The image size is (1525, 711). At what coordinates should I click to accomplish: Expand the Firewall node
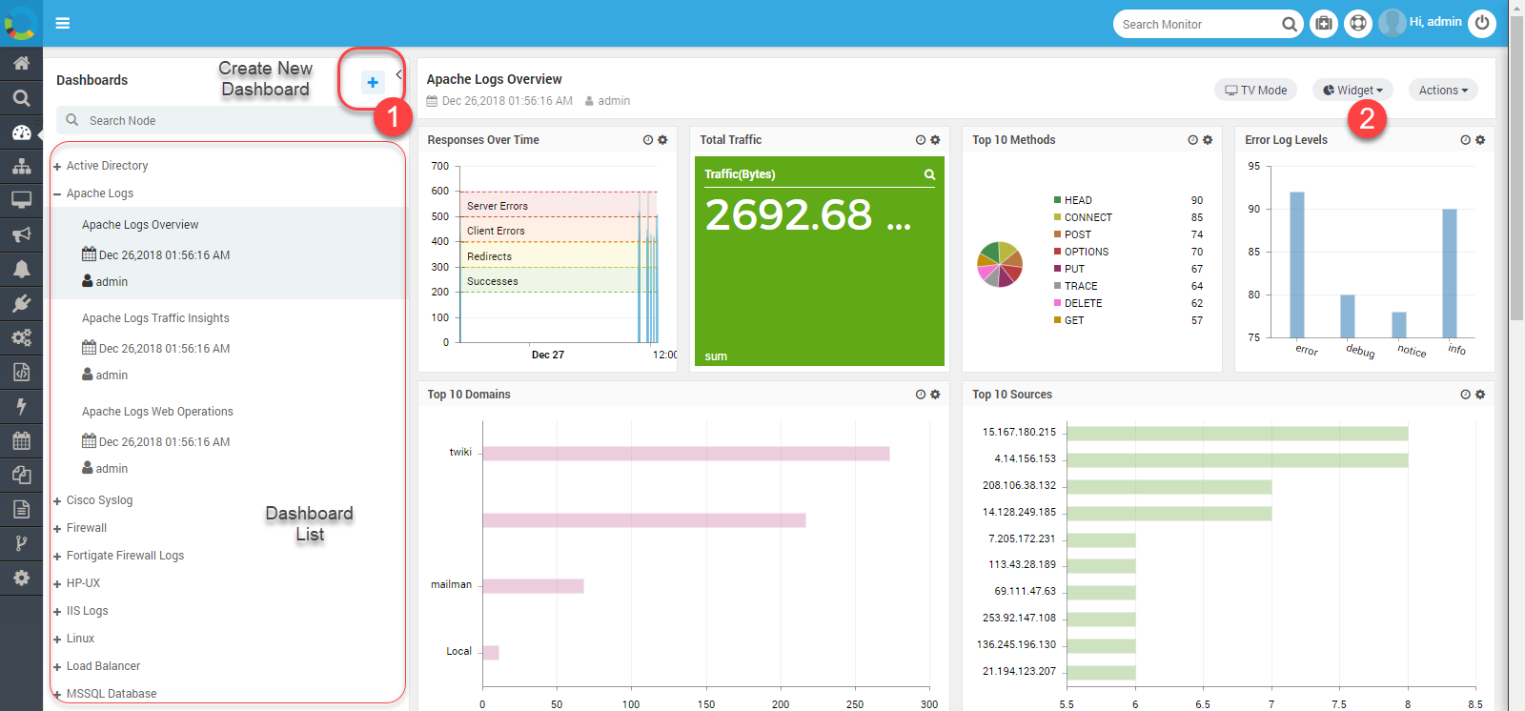point(57,529)
